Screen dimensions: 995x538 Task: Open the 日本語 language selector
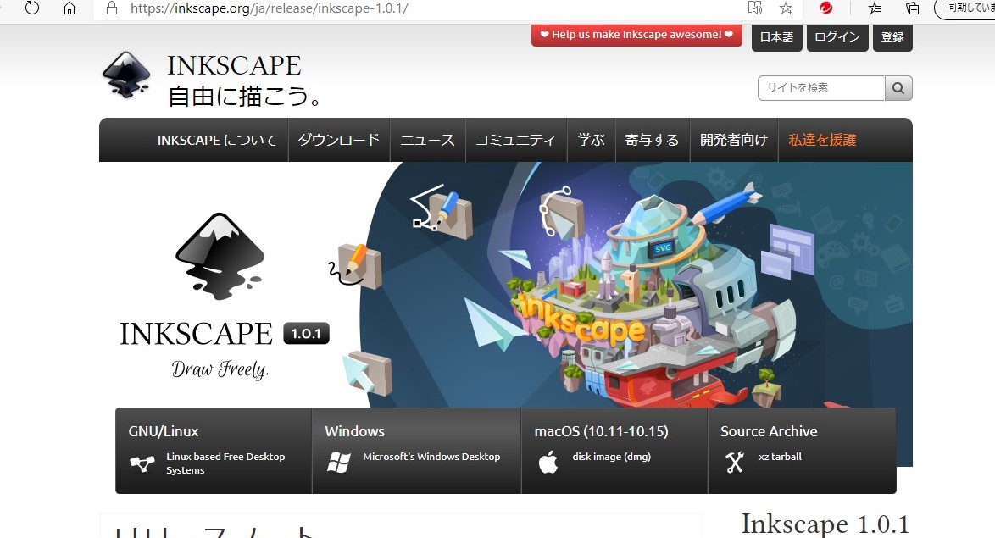click(x=776, y=36)
